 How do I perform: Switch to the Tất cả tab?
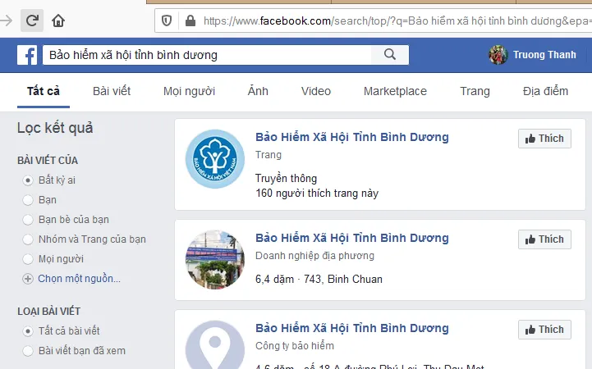coord(44,91)
